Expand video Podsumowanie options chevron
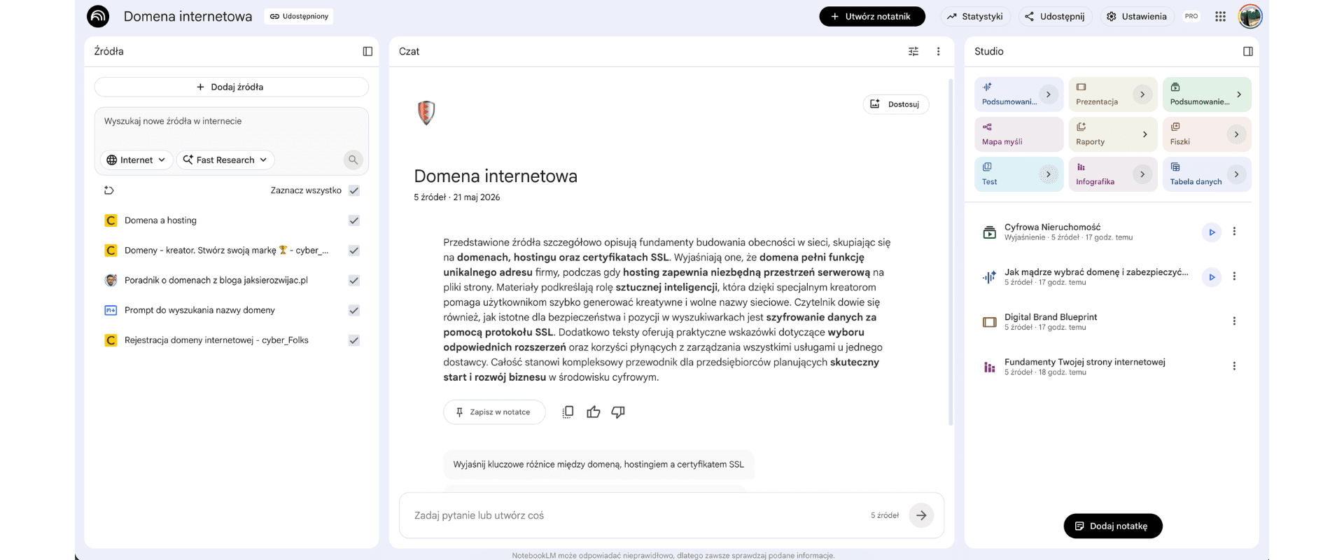1344x560 pixels. coord(1239,94)
